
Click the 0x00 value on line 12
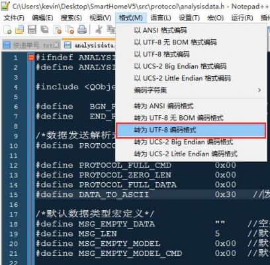point(226,165)
